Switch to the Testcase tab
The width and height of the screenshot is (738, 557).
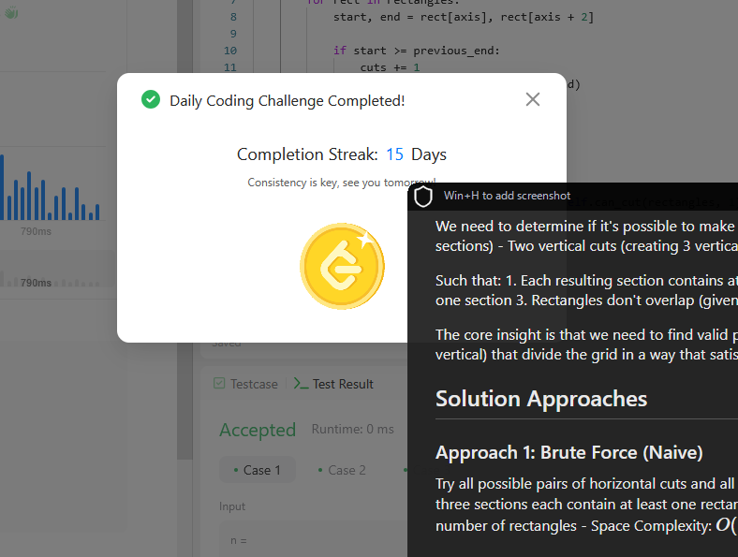[x=245, y=384]
